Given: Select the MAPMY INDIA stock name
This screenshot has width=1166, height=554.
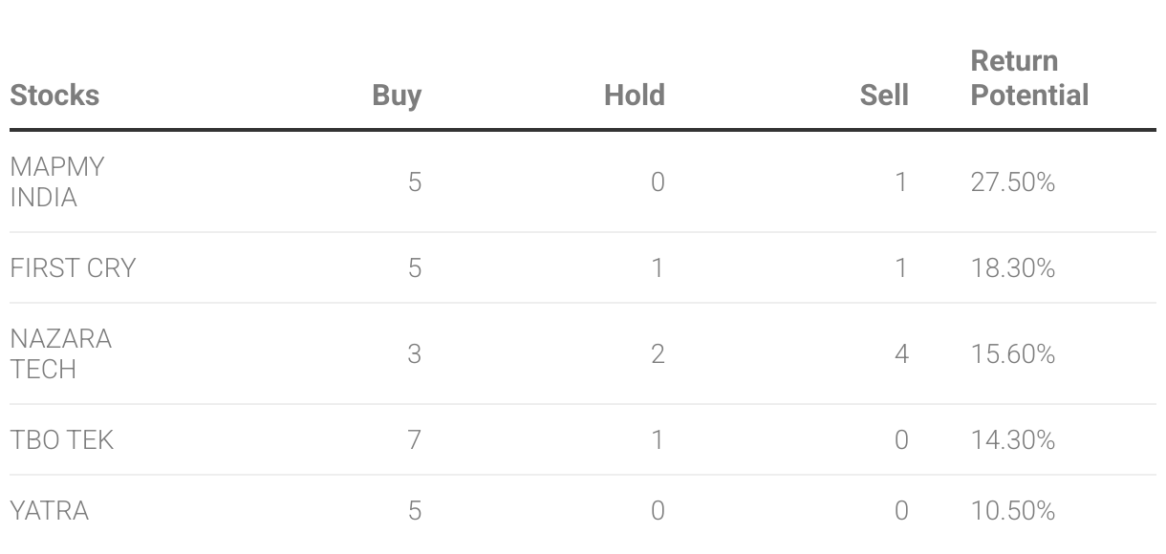Looking at the screenshot, I should (57, 181).
